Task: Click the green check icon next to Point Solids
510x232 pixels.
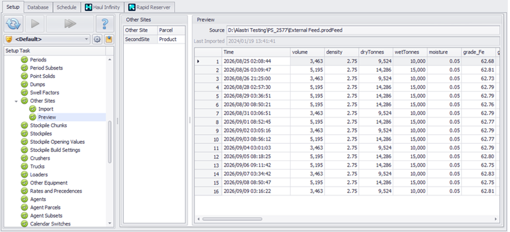Action: 24,76
